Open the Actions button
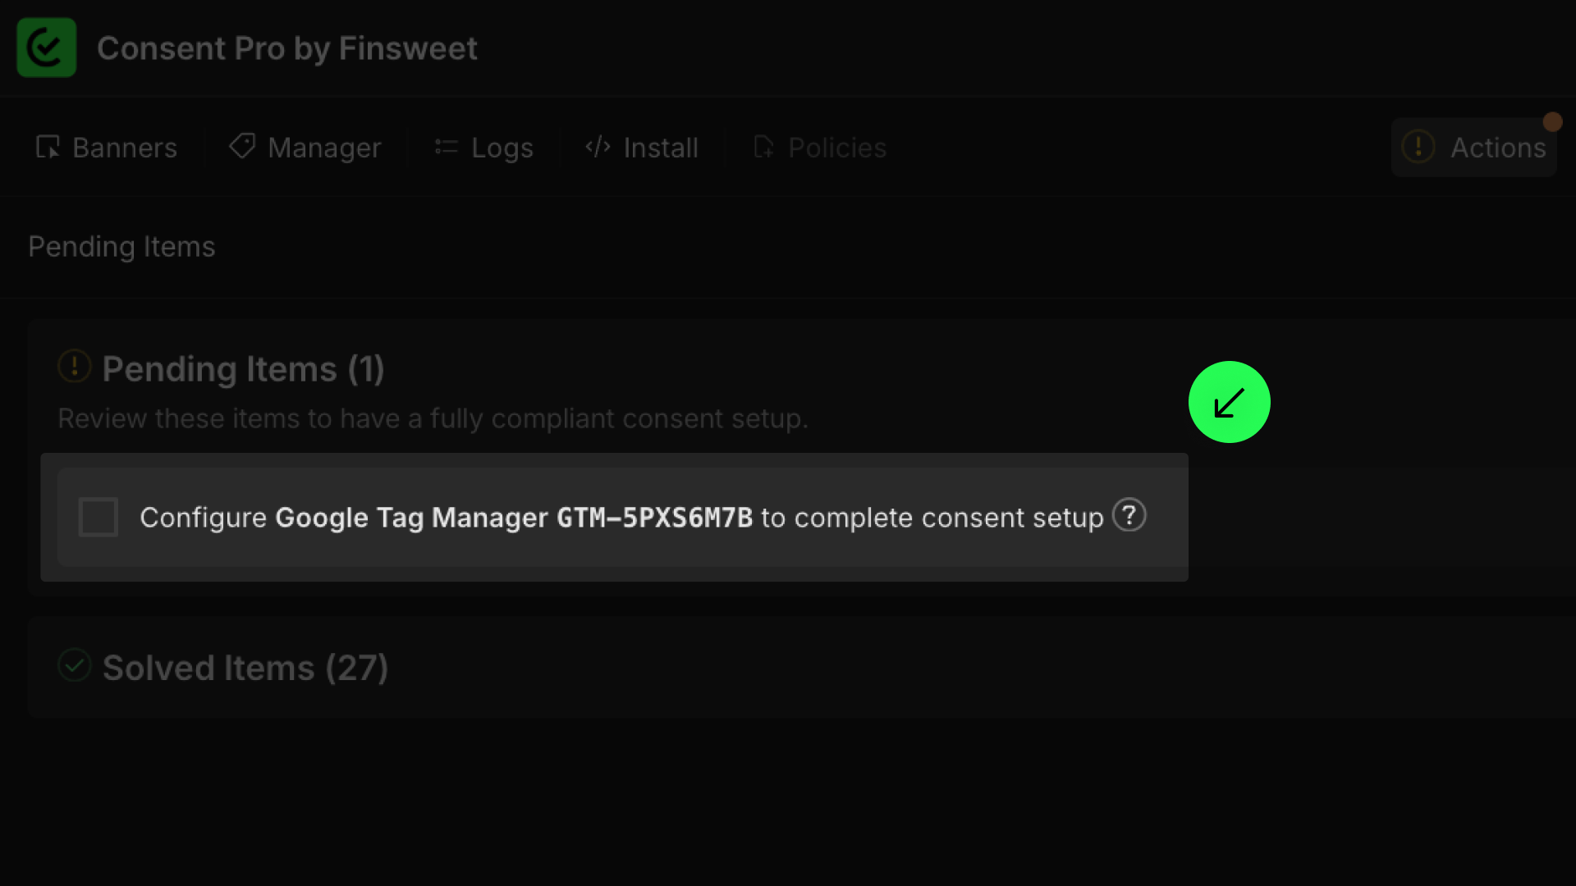 coord(1474,148)
